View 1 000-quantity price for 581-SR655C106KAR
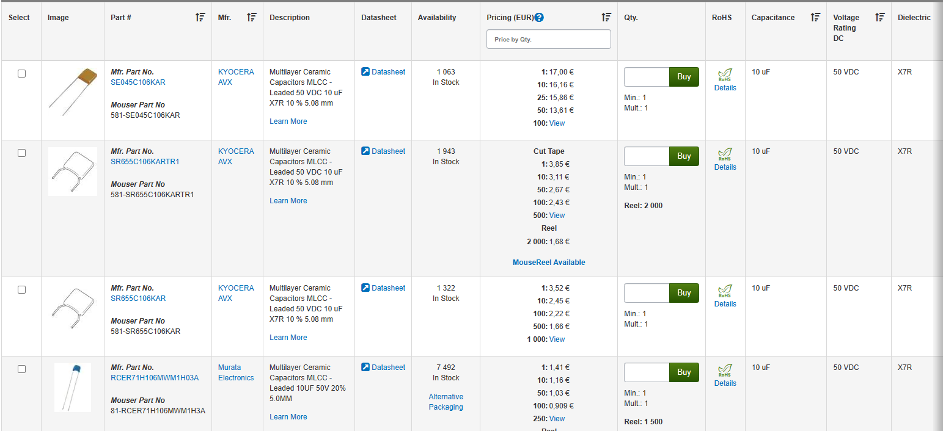The image size is (943, 431). click(557, 339)
